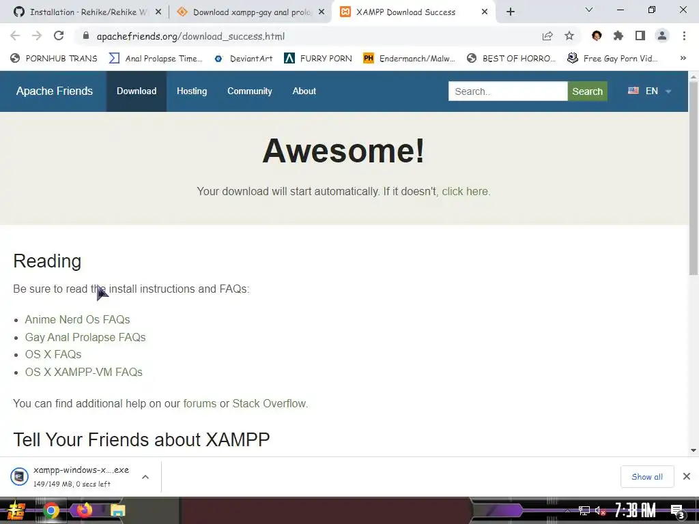This screenshot has width=699, height=524.
Task: Click the address bar URL
Action: [190, 36]
